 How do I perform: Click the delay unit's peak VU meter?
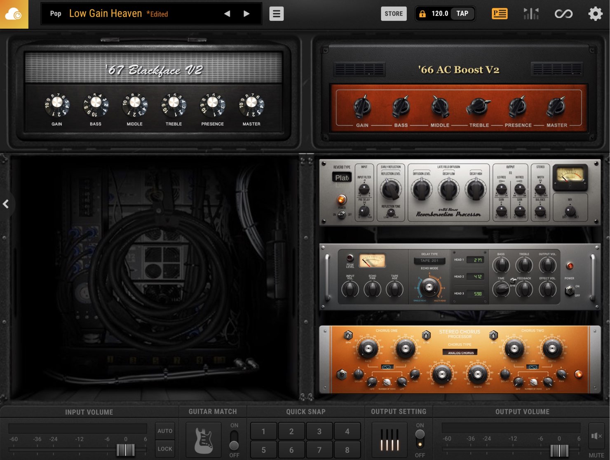point(372,261)
